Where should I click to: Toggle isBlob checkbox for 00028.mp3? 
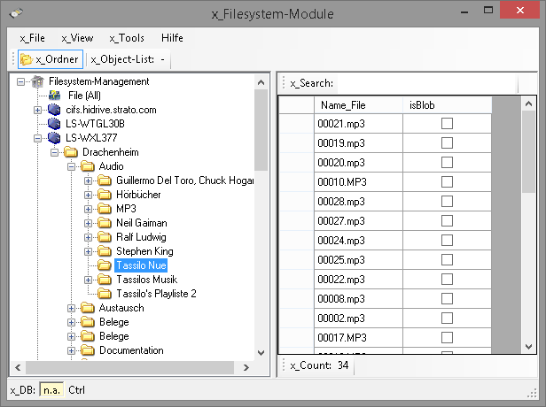pos(447,201)
